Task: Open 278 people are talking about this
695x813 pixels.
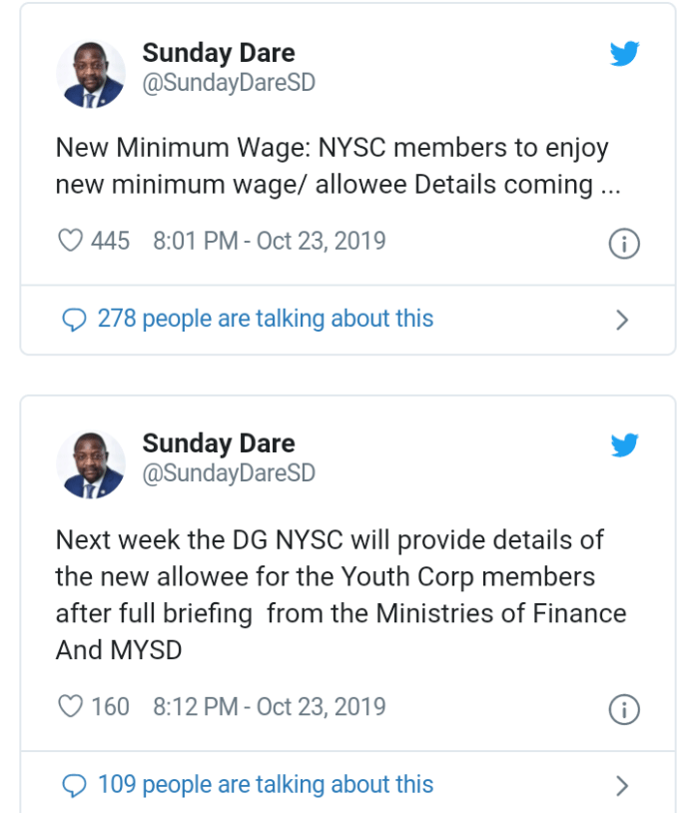Action: click(265, 320)
